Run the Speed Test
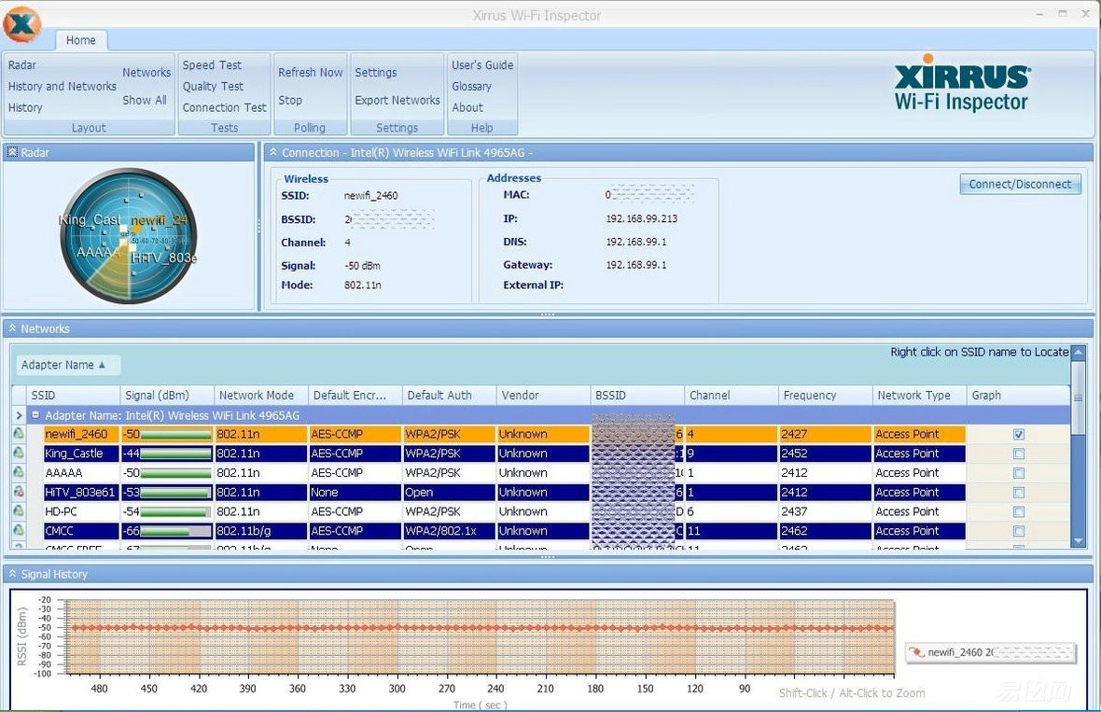This screenshot has width=1101, height=712. (x=212, y=64)
